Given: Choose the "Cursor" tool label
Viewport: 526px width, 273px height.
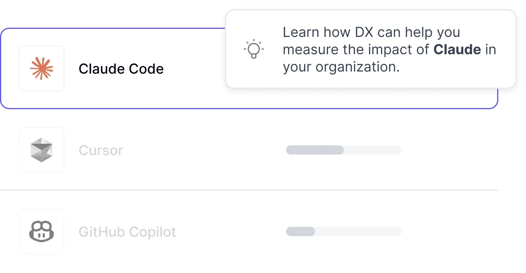Looking at the screenshot, I should (101, 150).
